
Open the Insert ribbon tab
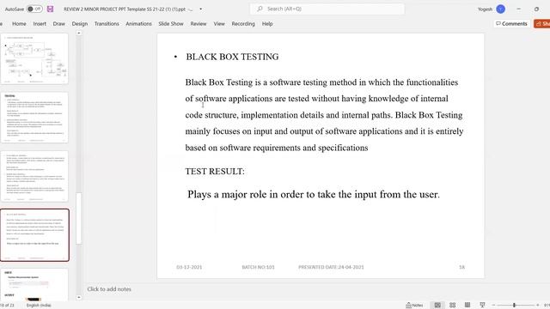[40, 24]
